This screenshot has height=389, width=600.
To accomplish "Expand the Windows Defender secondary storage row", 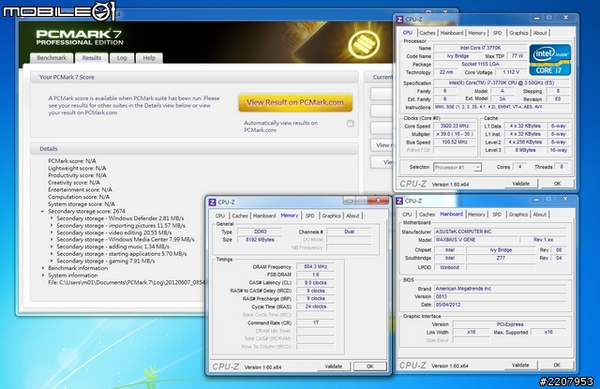I will pyautogui.click(x=52, y=218).
